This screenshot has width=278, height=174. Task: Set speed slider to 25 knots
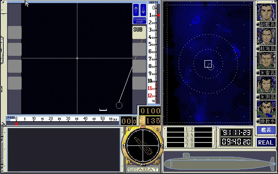click(x=59, y=119)
